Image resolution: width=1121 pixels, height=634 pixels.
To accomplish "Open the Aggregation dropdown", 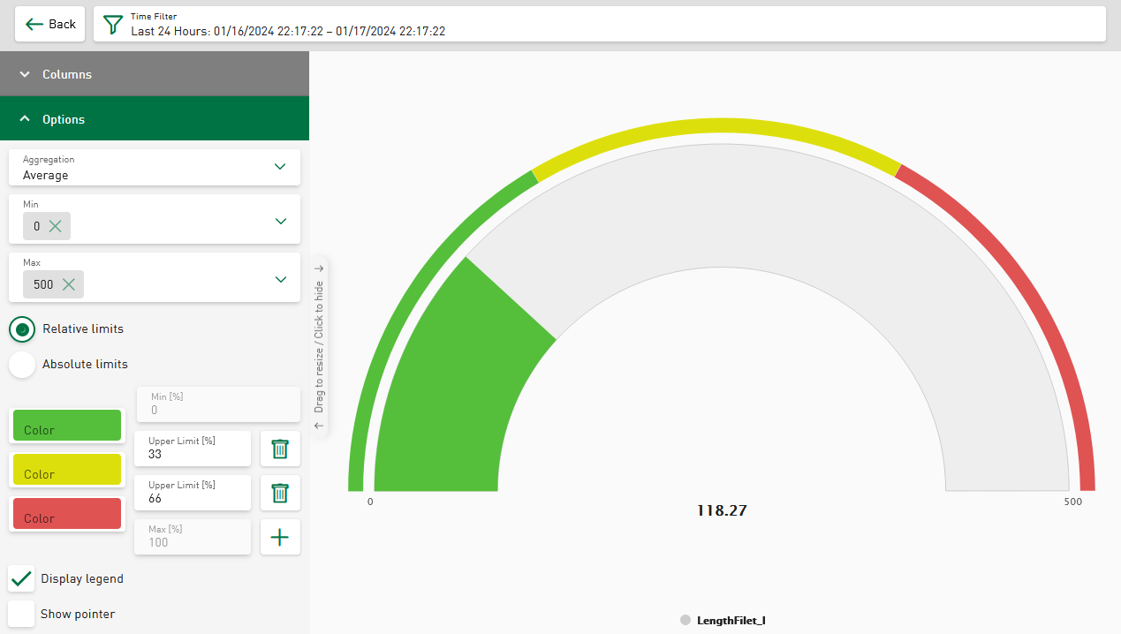I will tap(155, 167).
